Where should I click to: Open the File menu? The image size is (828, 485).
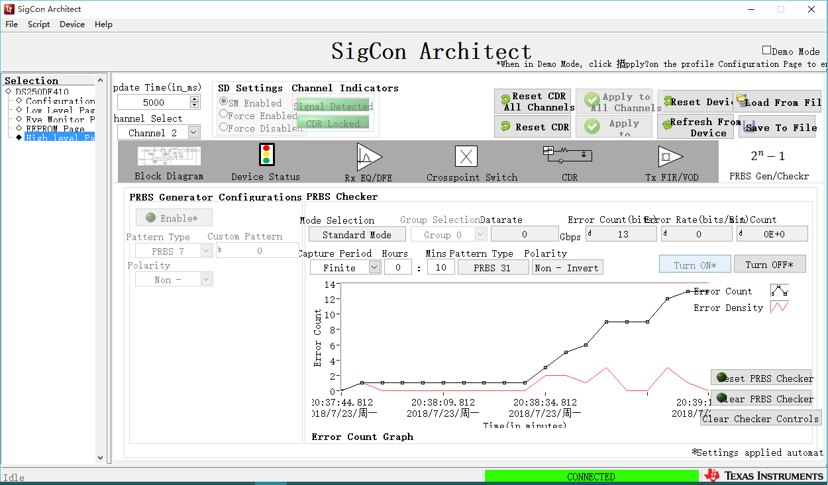click(x=12, y=24)
